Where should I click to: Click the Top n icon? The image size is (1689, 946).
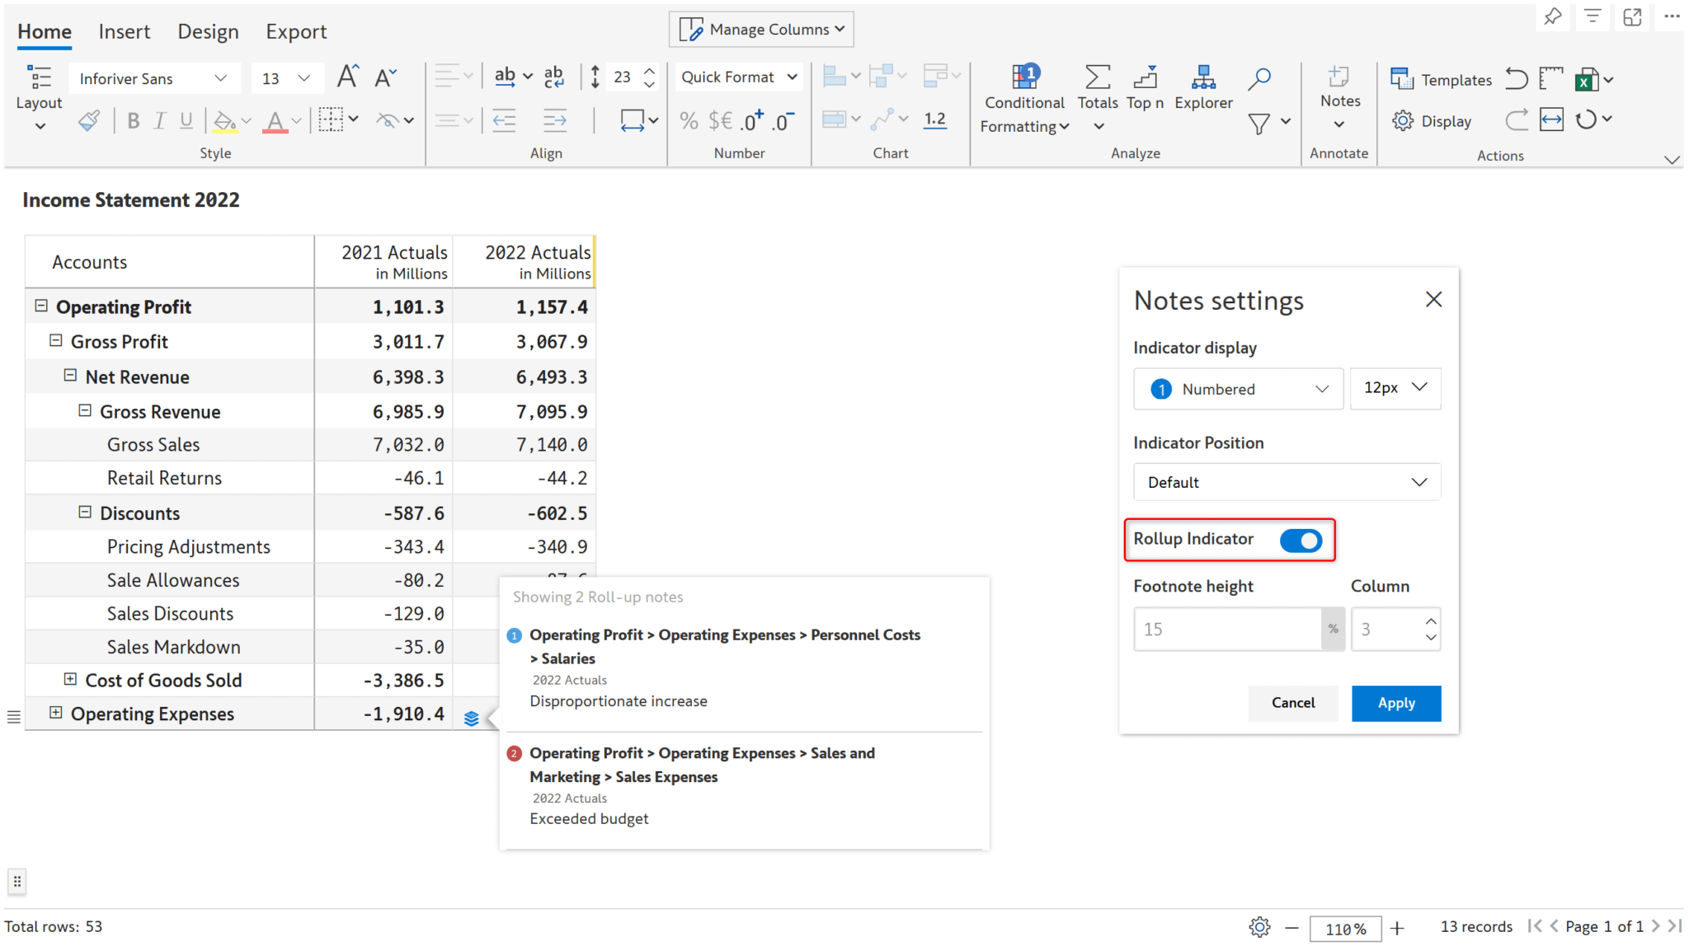click(x=1146, y=80)
